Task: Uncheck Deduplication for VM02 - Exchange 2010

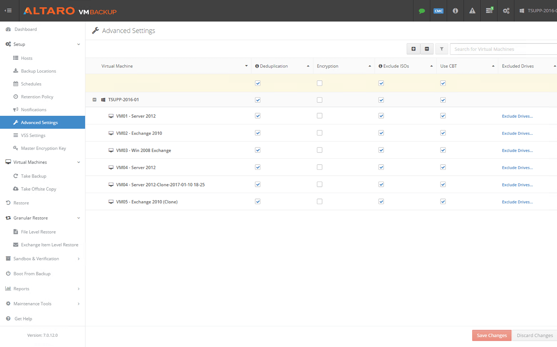Action: [x=258, y=133]
